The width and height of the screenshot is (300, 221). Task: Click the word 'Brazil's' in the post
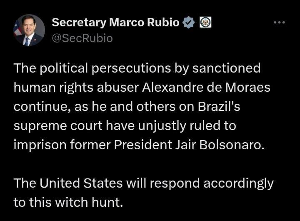coord(219,106)
